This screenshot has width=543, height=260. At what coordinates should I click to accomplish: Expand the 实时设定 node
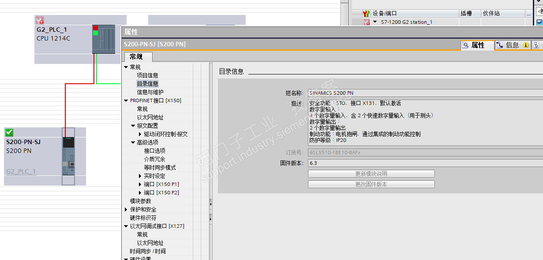tap(140, 176)
